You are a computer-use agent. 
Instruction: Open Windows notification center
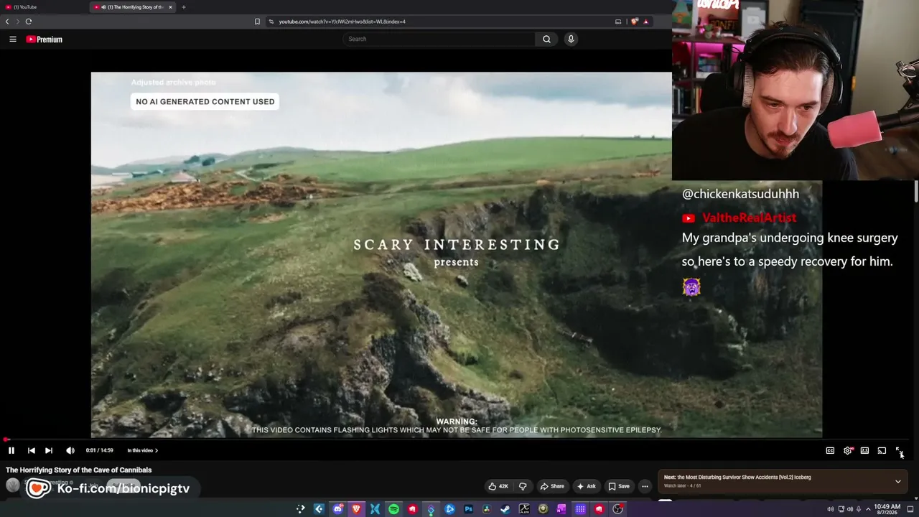coord(909,509)
